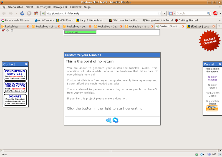Click the 236.30 MB green size bar

point(80,32)
